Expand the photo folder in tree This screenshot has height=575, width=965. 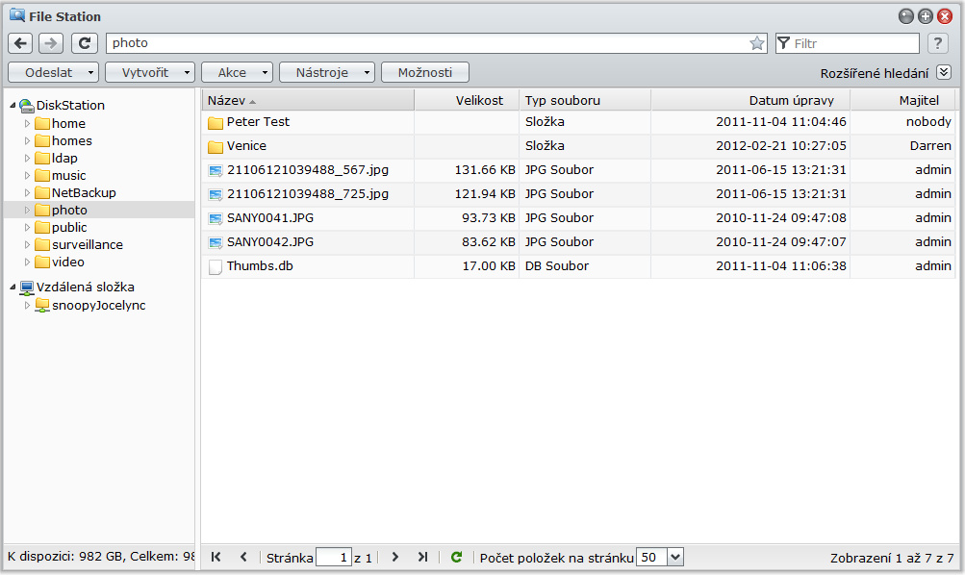27,210
